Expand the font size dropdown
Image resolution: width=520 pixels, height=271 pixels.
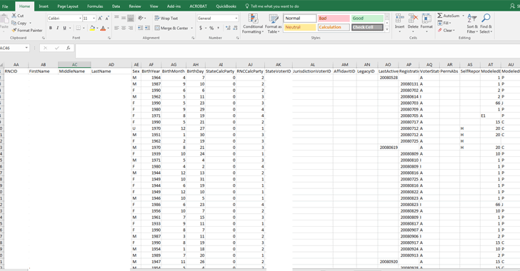click(x=94, y=19)
